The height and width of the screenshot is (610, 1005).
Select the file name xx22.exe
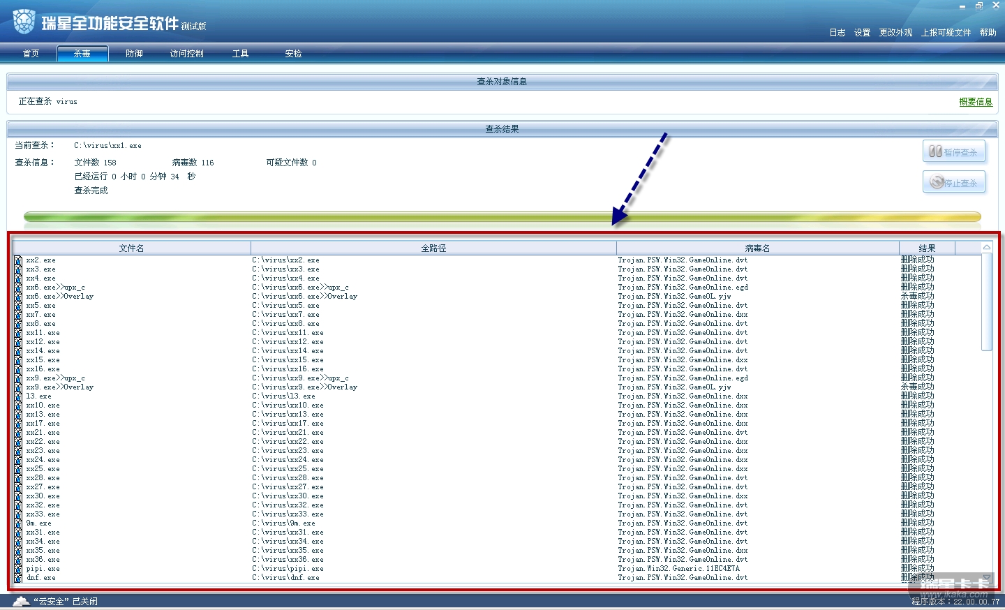[43, 442]
